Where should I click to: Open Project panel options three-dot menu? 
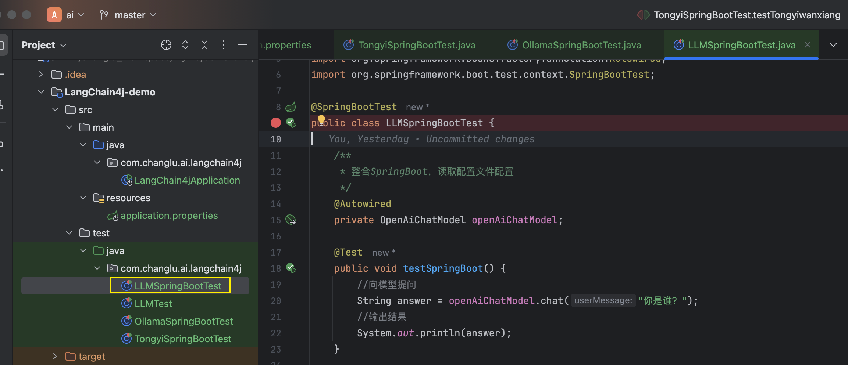[x=224, y=45]
